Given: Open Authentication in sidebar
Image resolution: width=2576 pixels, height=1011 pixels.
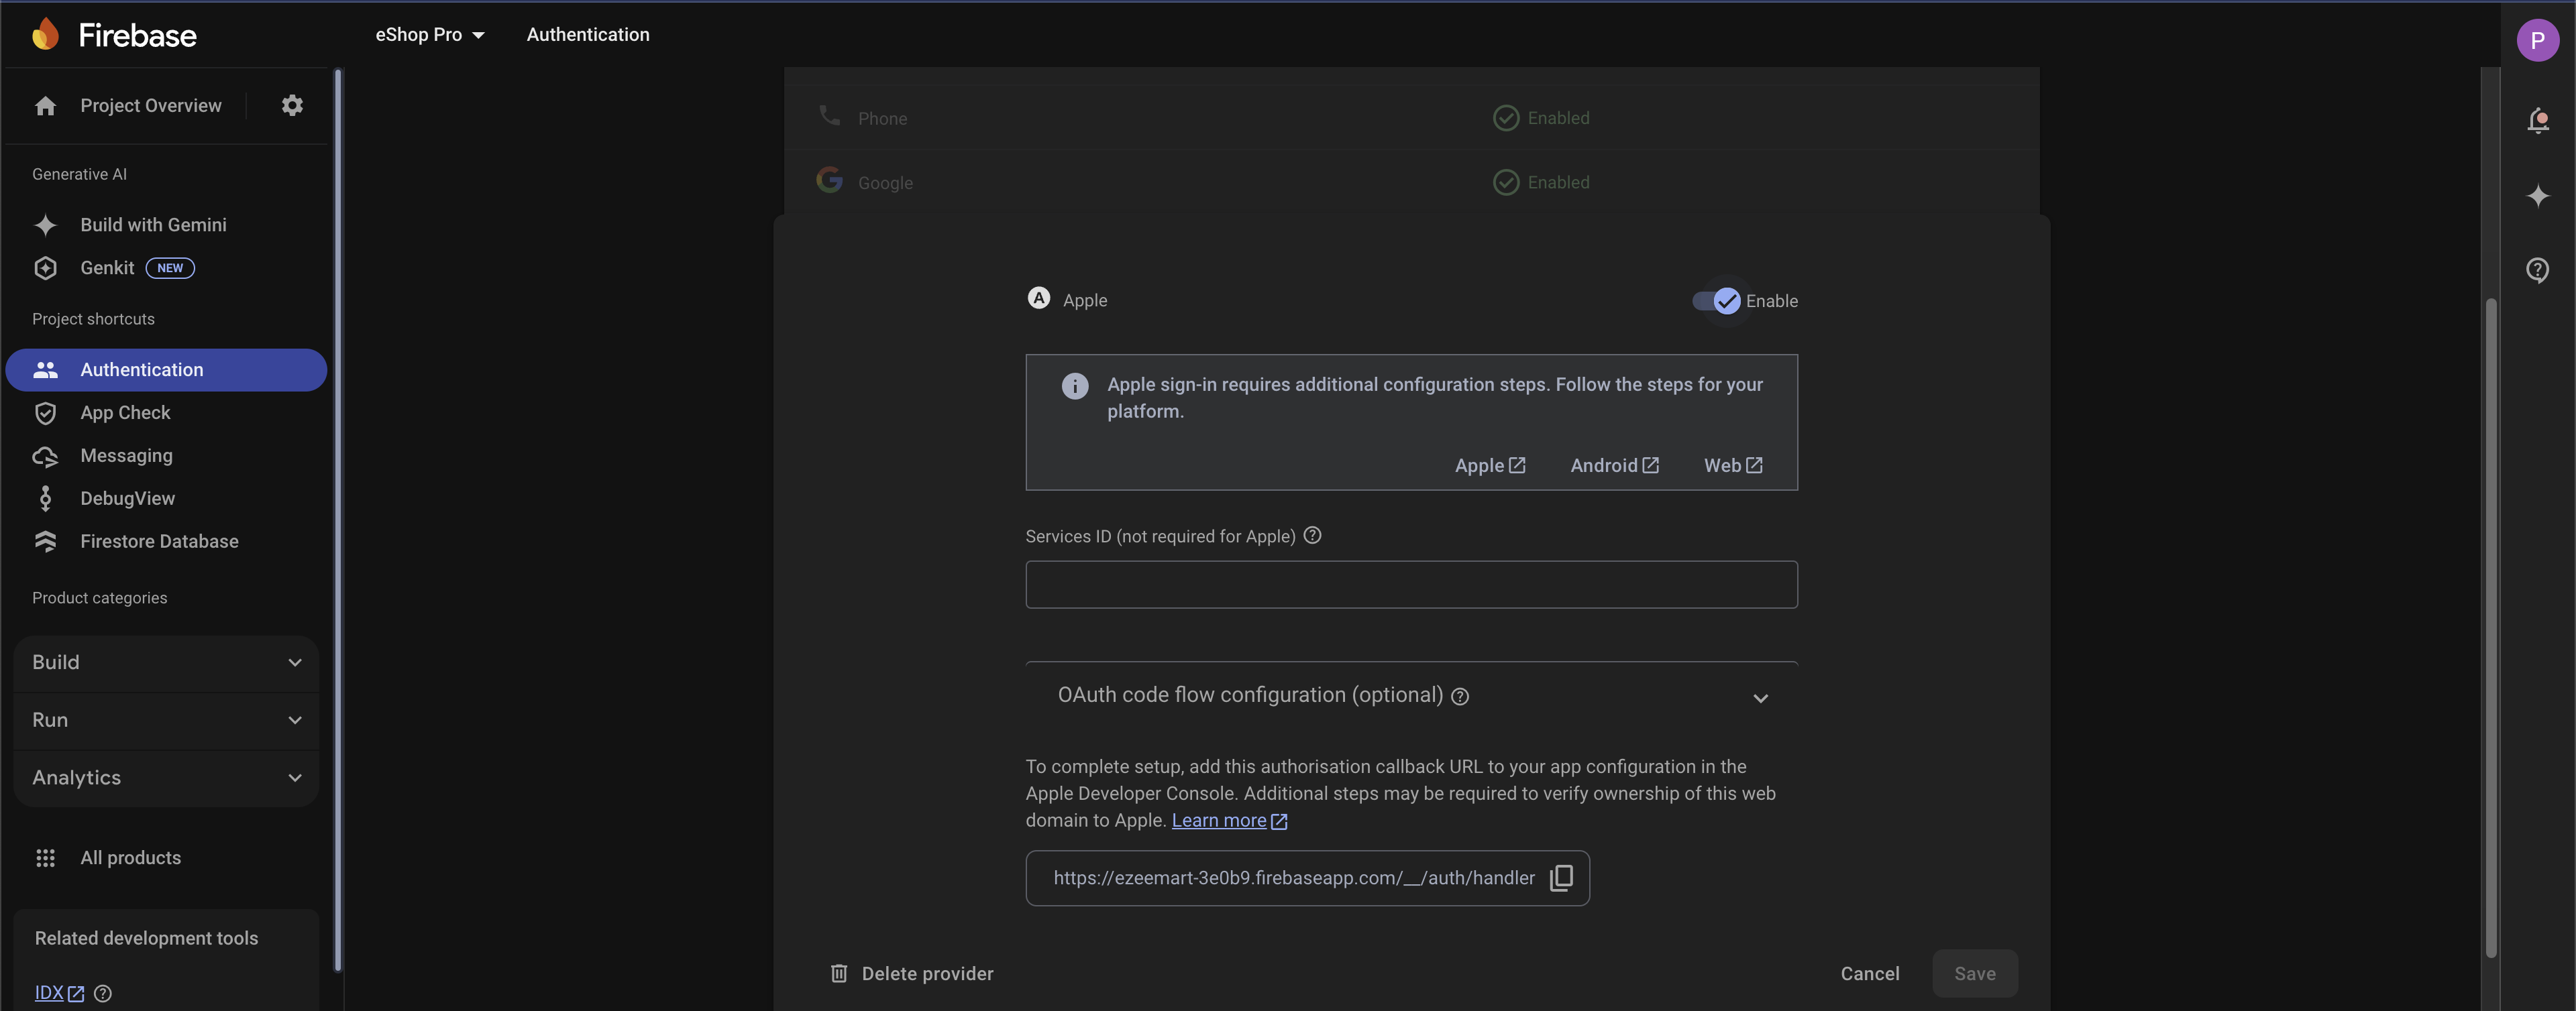Looking at the screenshot, I should point(166,369).
